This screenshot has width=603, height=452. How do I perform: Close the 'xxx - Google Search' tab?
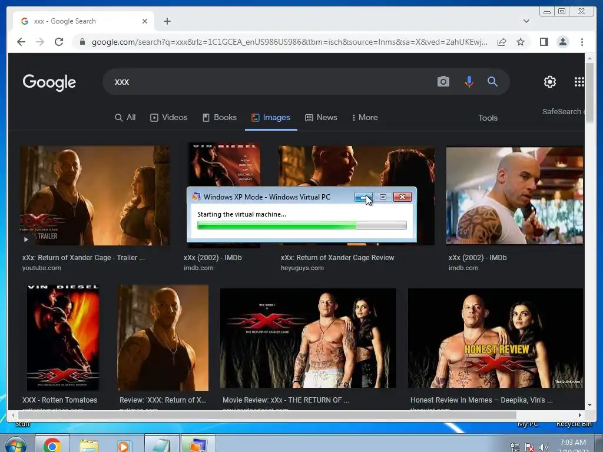pyautogui.click(x=145, y=21)
